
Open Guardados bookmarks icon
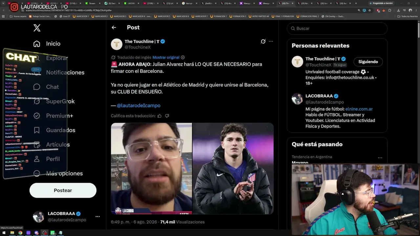coord(37,130)
